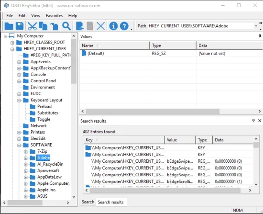The width and height of the screenshot is (263, 214).
Task: Close the Search results panel
Action: click(260, 121)
